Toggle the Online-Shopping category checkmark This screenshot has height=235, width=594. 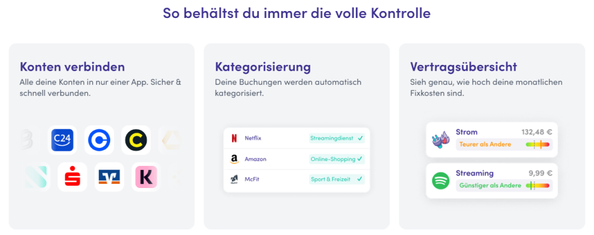click(360, 158)
